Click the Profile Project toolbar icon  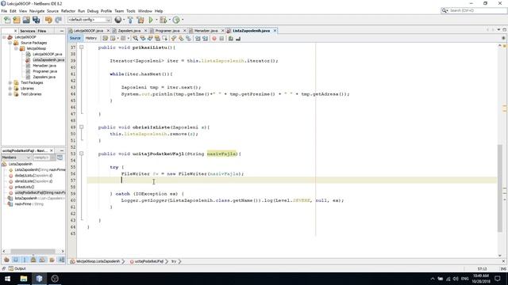coord(176,20)
